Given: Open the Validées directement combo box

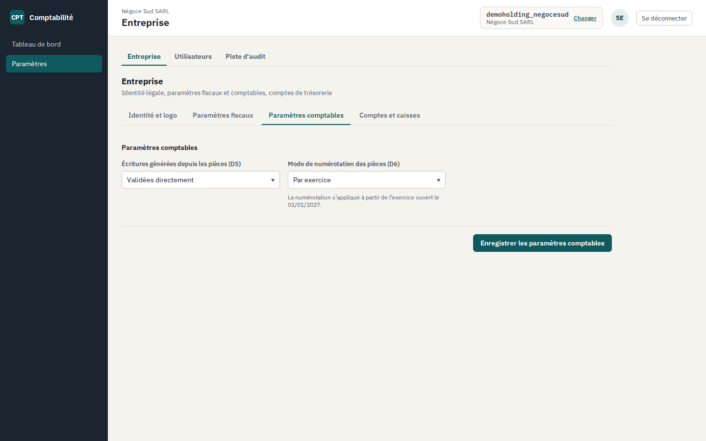Looking at the screenshot, I should click(201, 180).
